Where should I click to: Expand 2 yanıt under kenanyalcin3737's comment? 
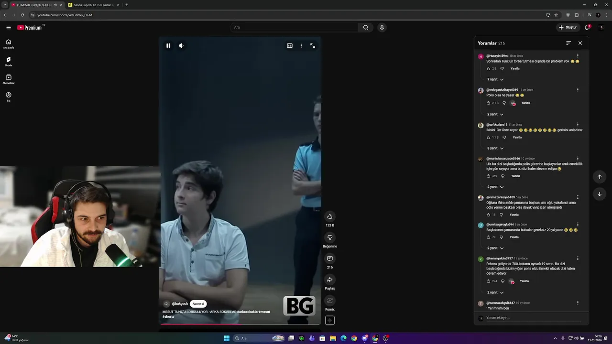(495, 292)
